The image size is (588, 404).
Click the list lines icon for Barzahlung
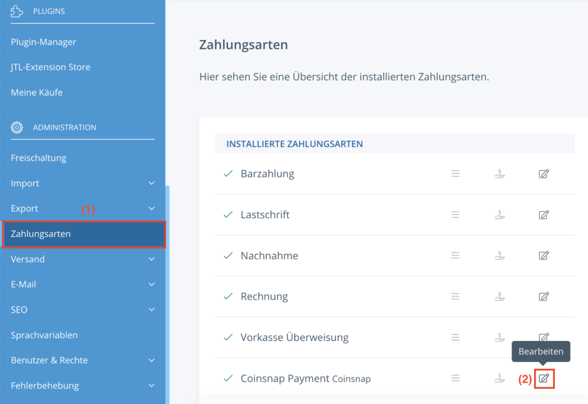pyautogui.click(x=455, y=174)
